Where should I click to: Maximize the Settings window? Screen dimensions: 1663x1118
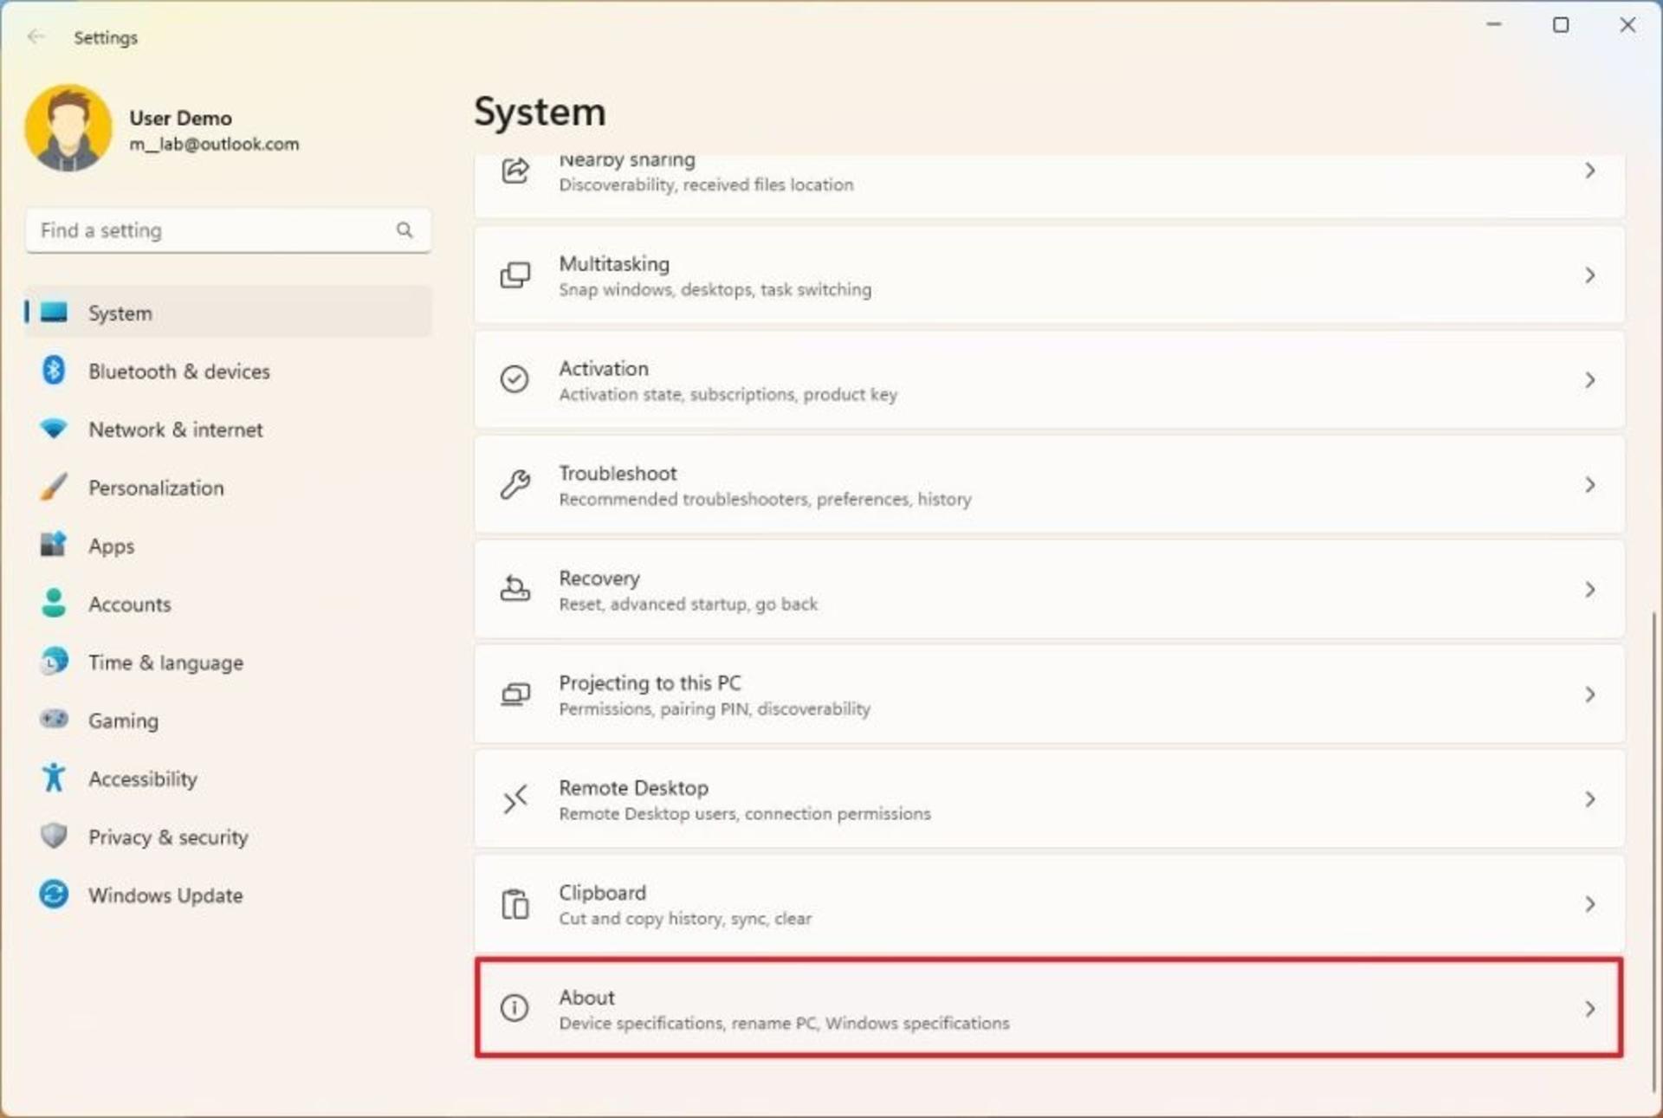(1561, 25)
